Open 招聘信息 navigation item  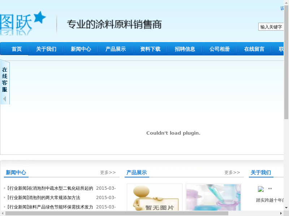click(185, 49)
